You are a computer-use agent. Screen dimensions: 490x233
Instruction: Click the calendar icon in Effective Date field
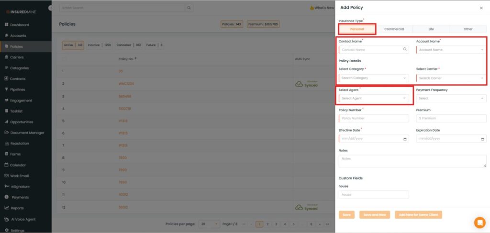click(x=405, y=139)
